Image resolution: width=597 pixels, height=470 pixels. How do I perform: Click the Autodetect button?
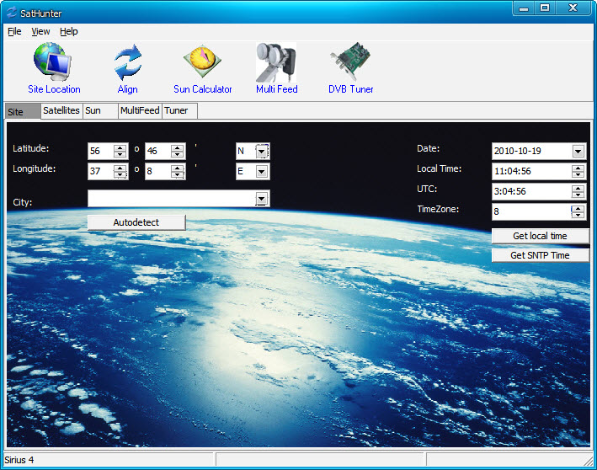[x=136, y=222]
